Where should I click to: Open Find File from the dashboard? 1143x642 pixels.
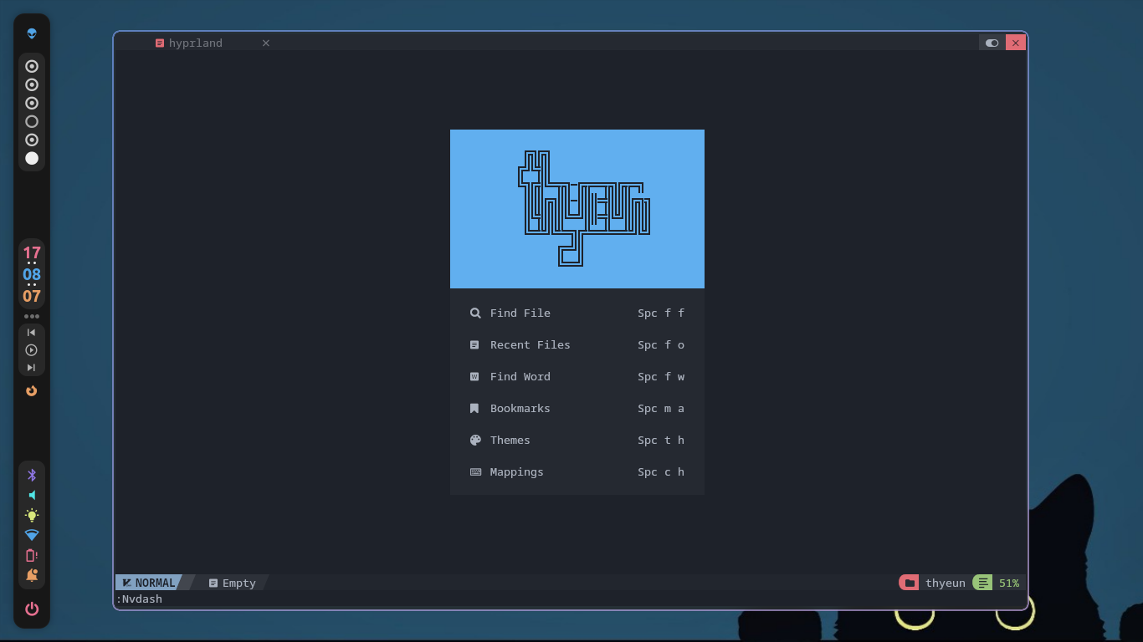[577, 313]
